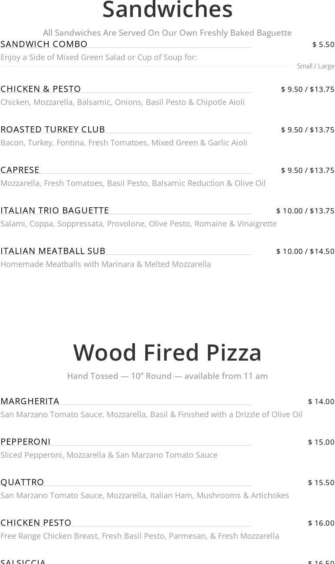Viewport: 335px width, 564px height.
Task: Click the Chicken Pesto pizza title
Action: 36,523
